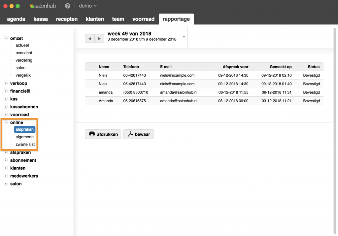Go to next week with right arrow
338x236 pixels.
(99, 39)
